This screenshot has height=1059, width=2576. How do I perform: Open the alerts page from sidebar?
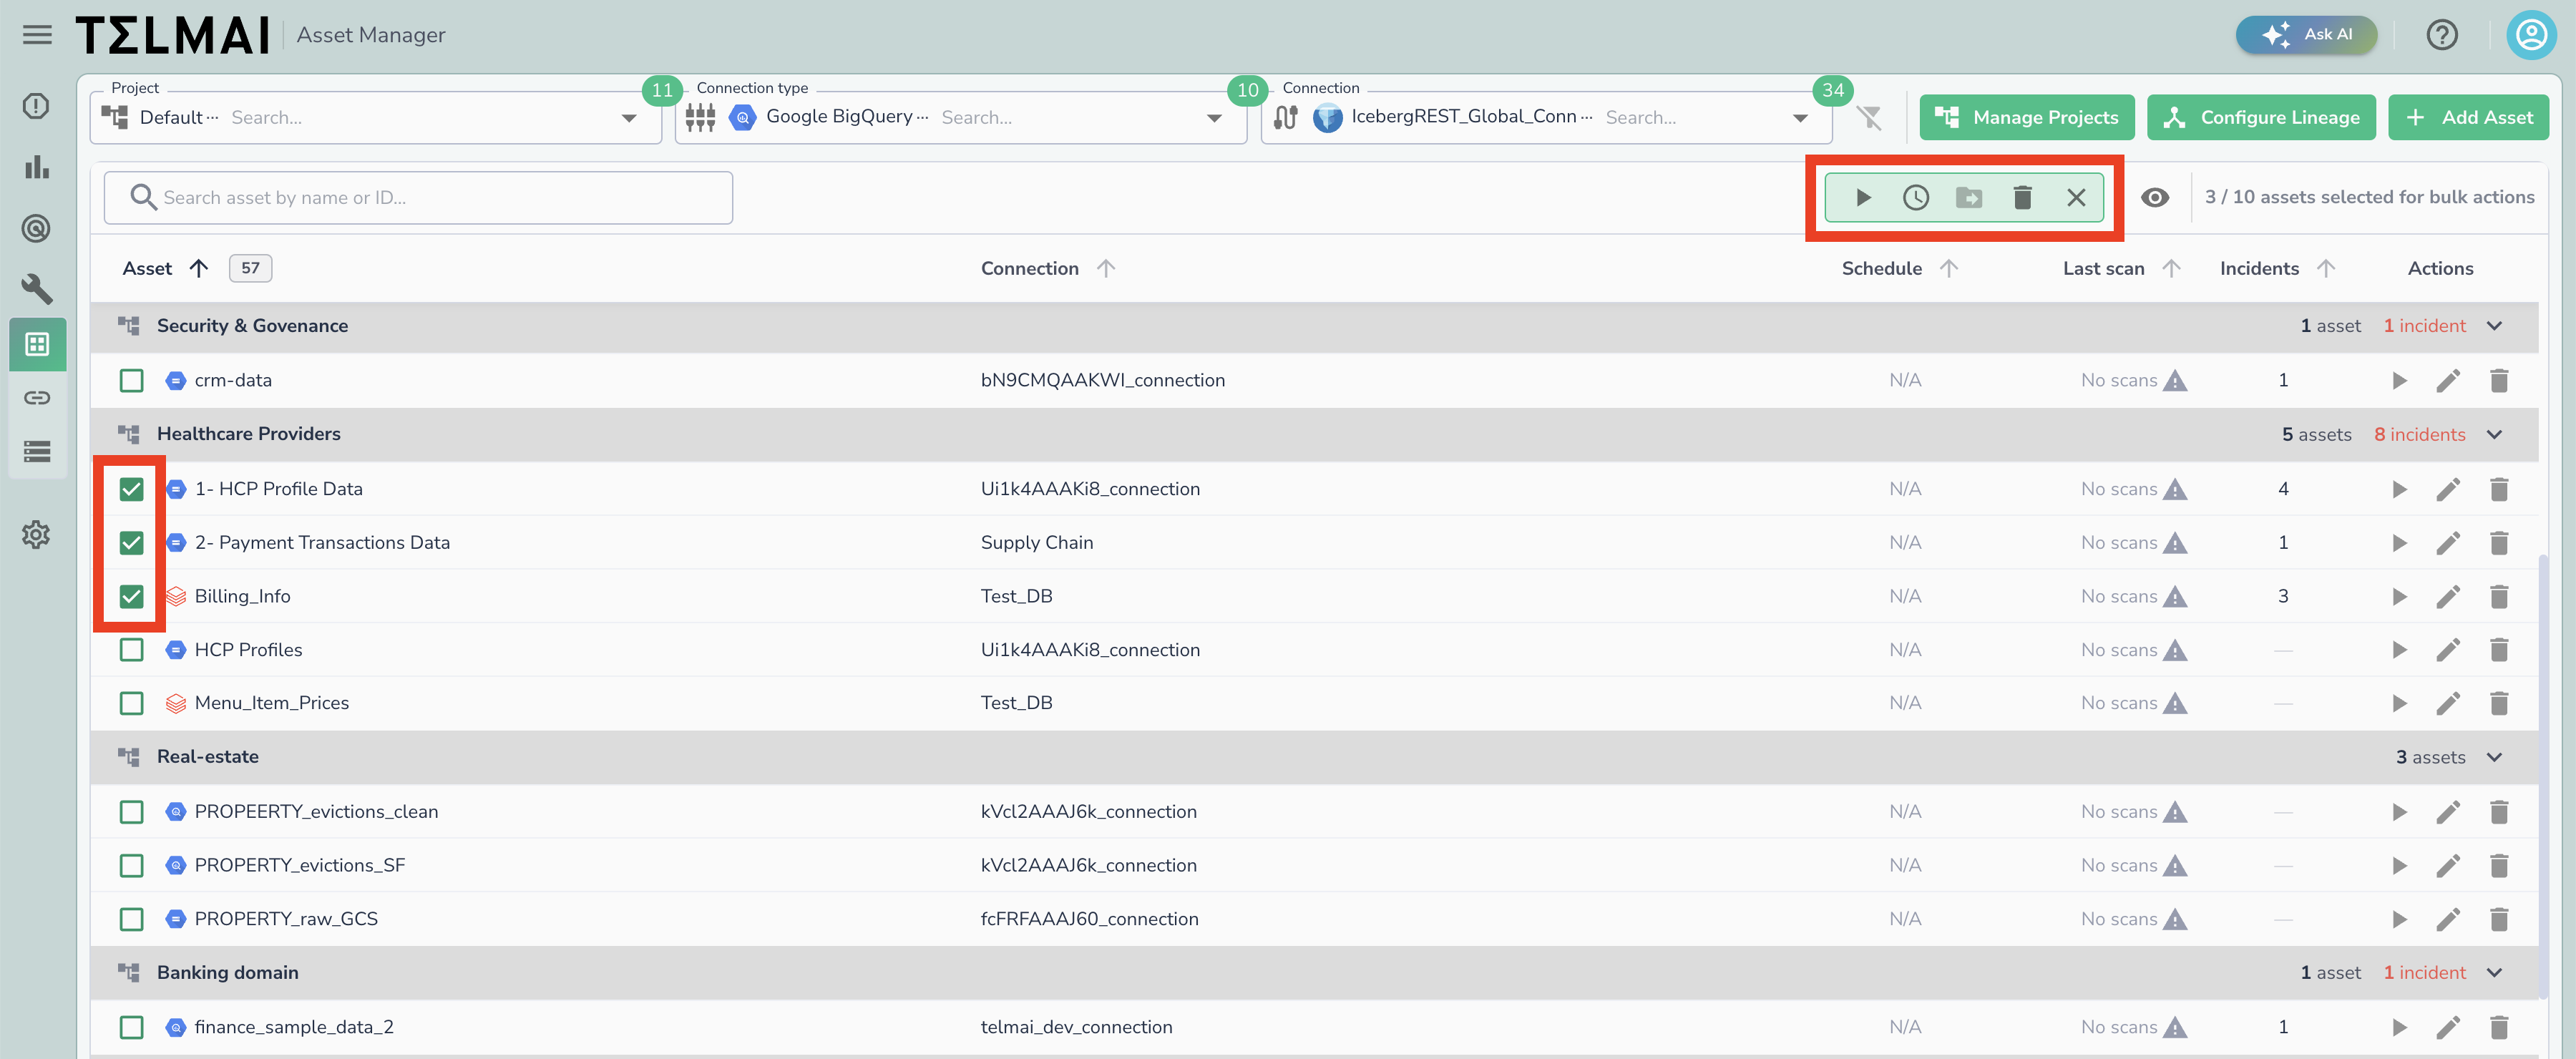(x=36, y=106)
